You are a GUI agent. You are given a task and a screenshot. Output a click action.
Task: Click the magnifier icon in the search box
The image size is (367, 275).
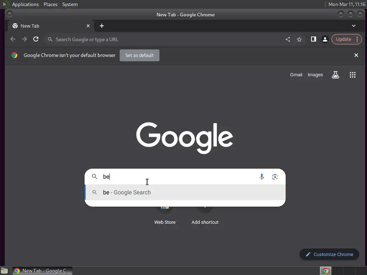pyautogui.click(x=94, y=176)
